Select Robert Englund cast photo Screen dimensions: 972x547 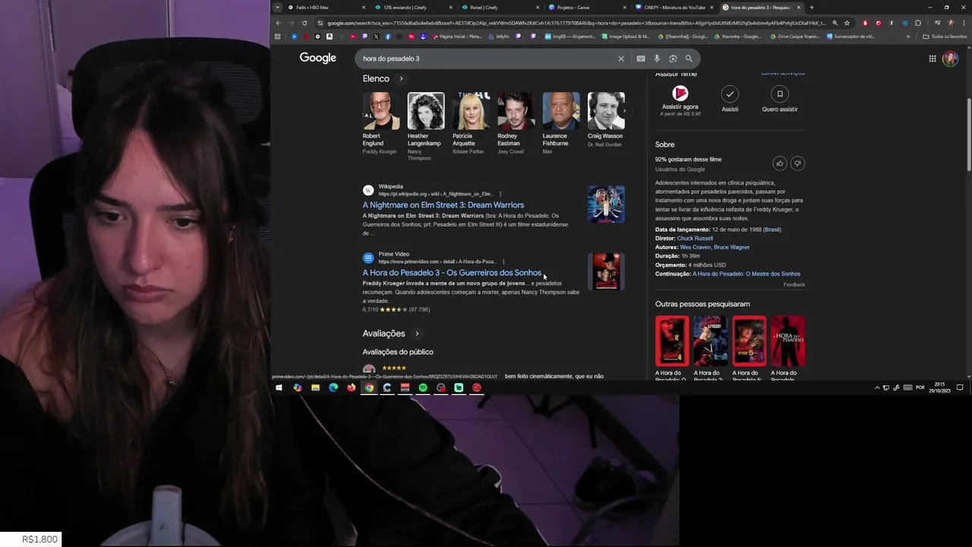click(x=381, y=111)
